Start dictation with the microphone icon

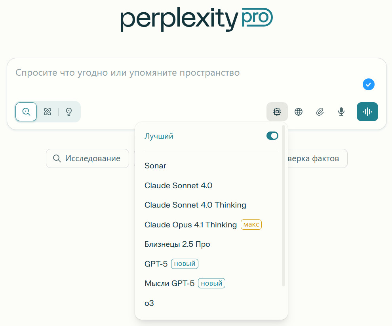click(341, 112)
